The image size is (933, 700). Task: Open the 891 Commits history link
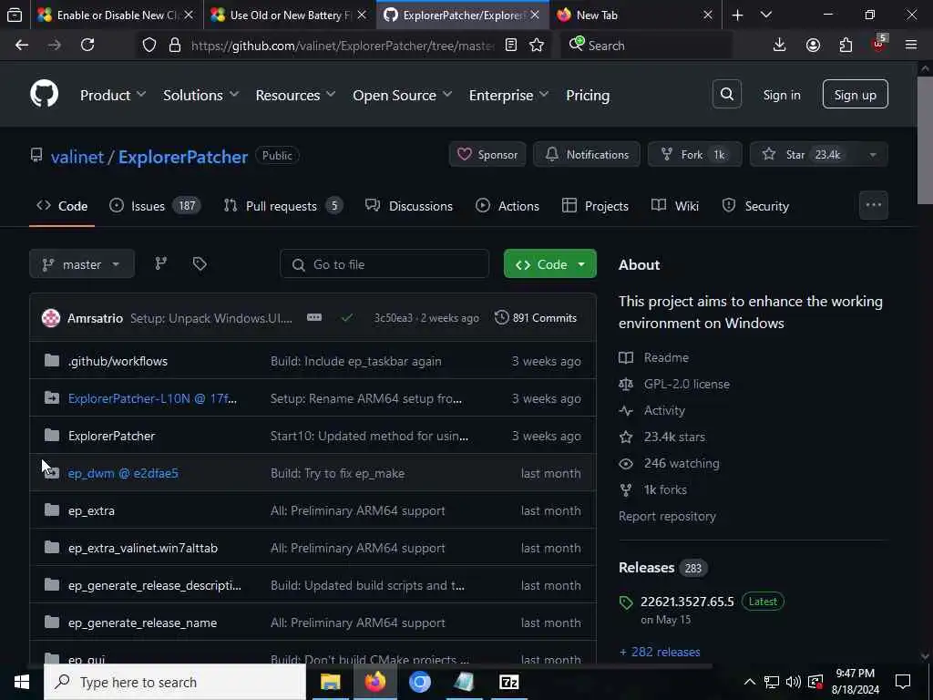[x=536, y=318]
